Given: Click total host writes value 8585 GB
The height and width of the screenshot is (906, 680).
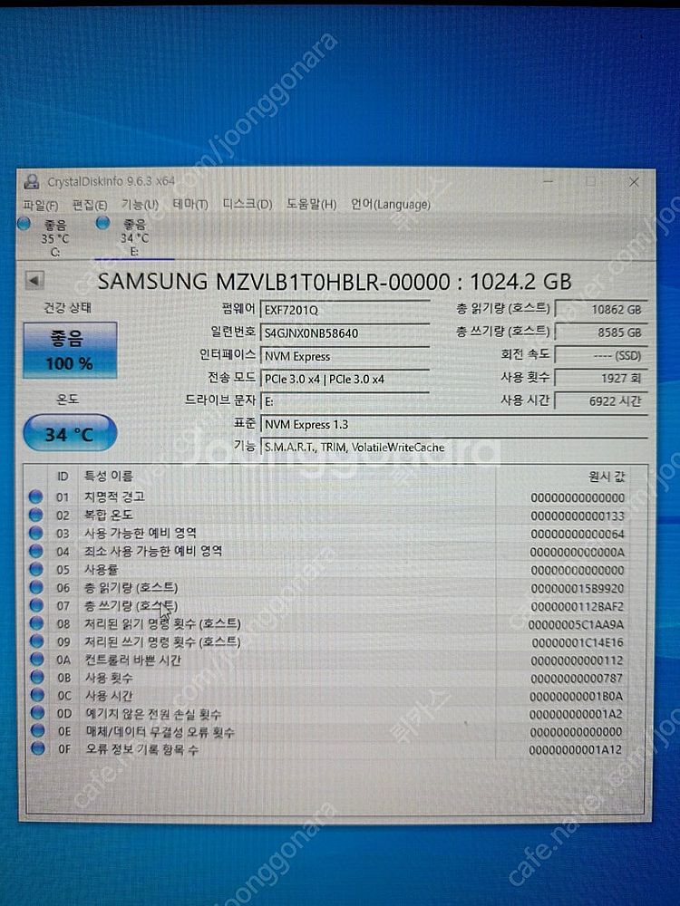Looking at the screenshot, I should coord(601,333).
